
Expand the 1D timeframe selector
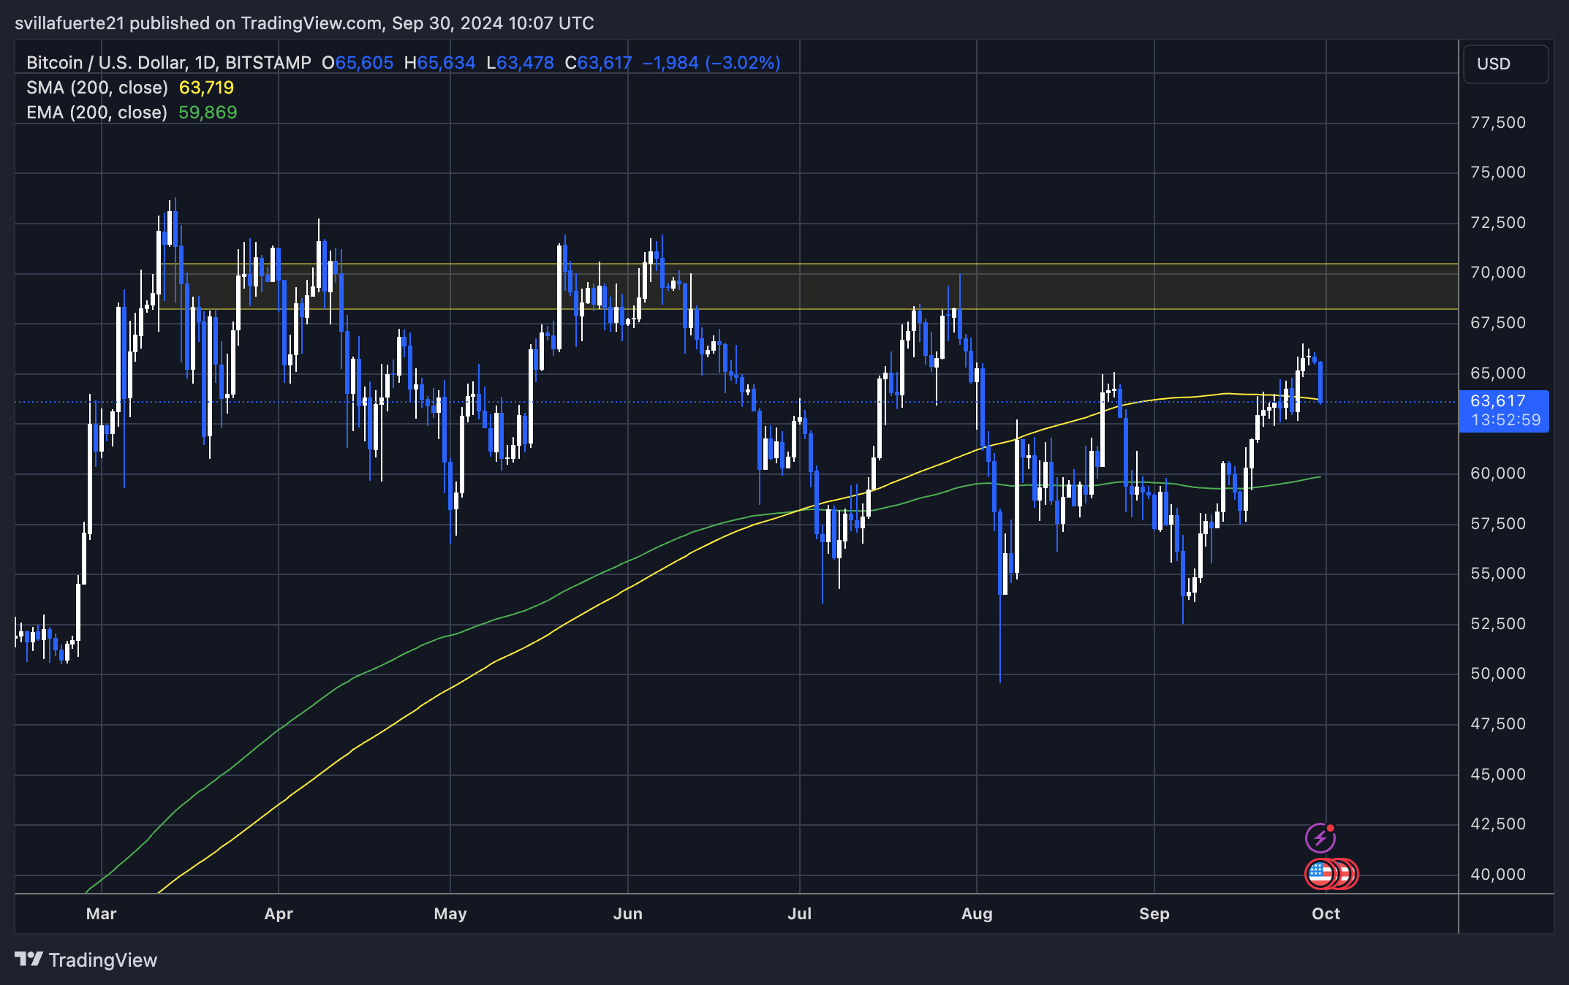(203, 63)
